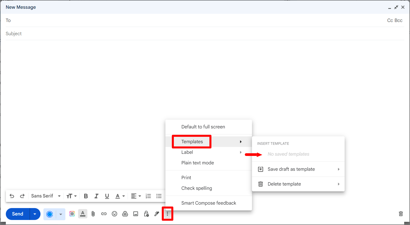Underline the selected text
The height and width of the screenshot is (225, 410).
pyautogui.click(x=107, y=196)
